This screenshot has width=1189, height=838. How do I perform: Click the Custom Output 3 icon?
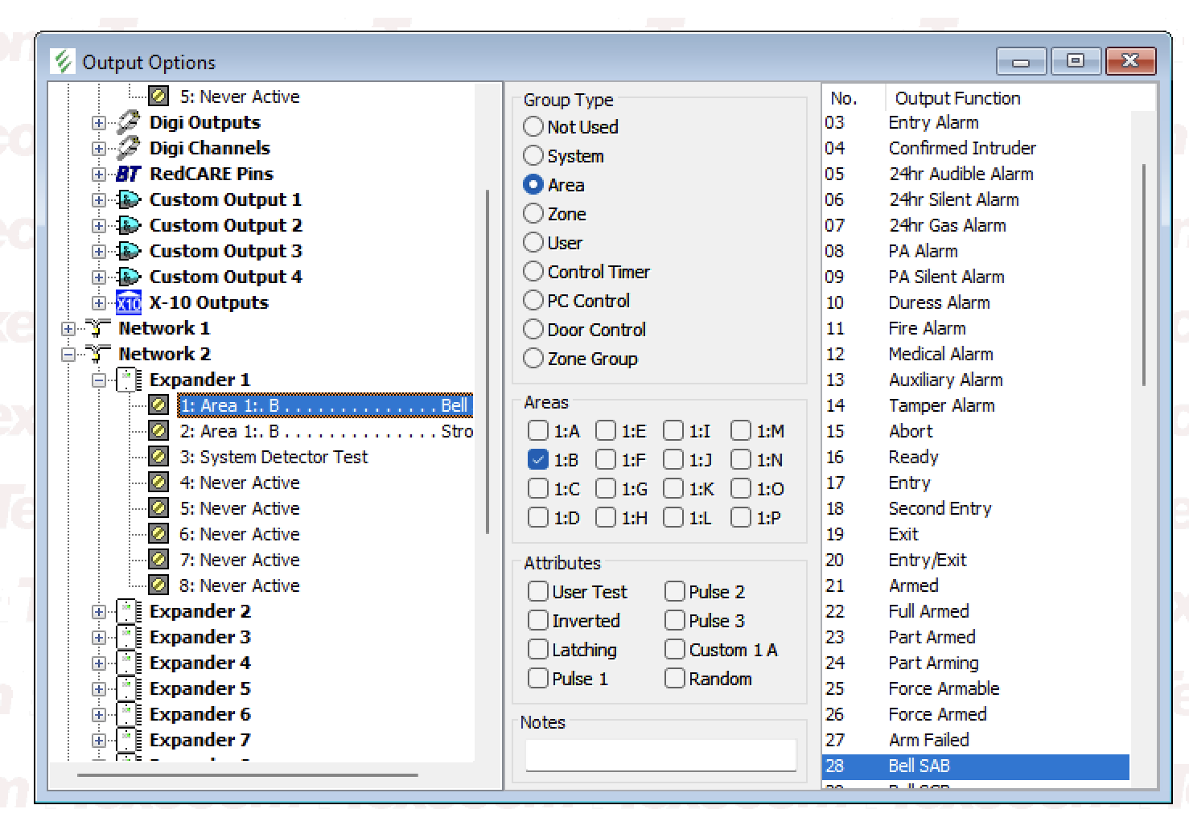(x=128, y=251)
